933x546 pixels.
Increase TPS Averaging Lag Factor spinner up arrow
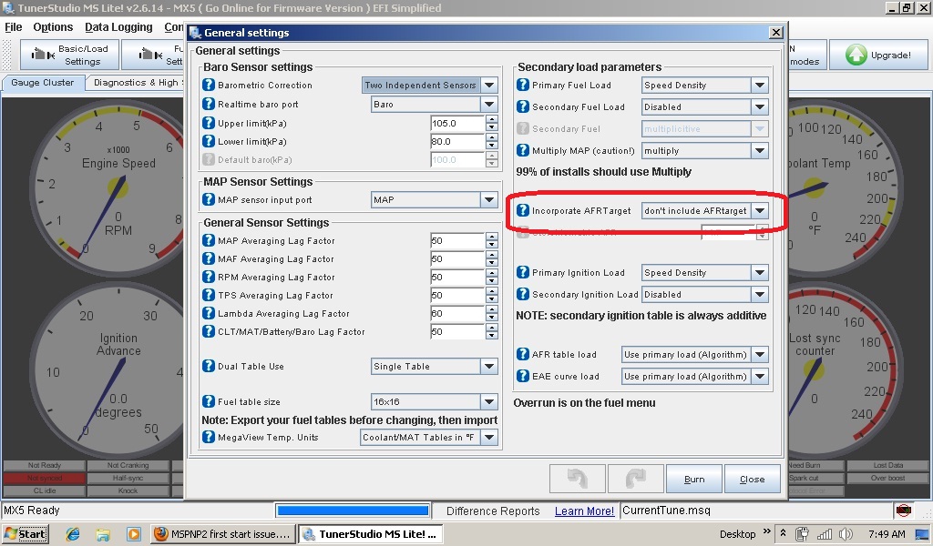click(491, 291)
